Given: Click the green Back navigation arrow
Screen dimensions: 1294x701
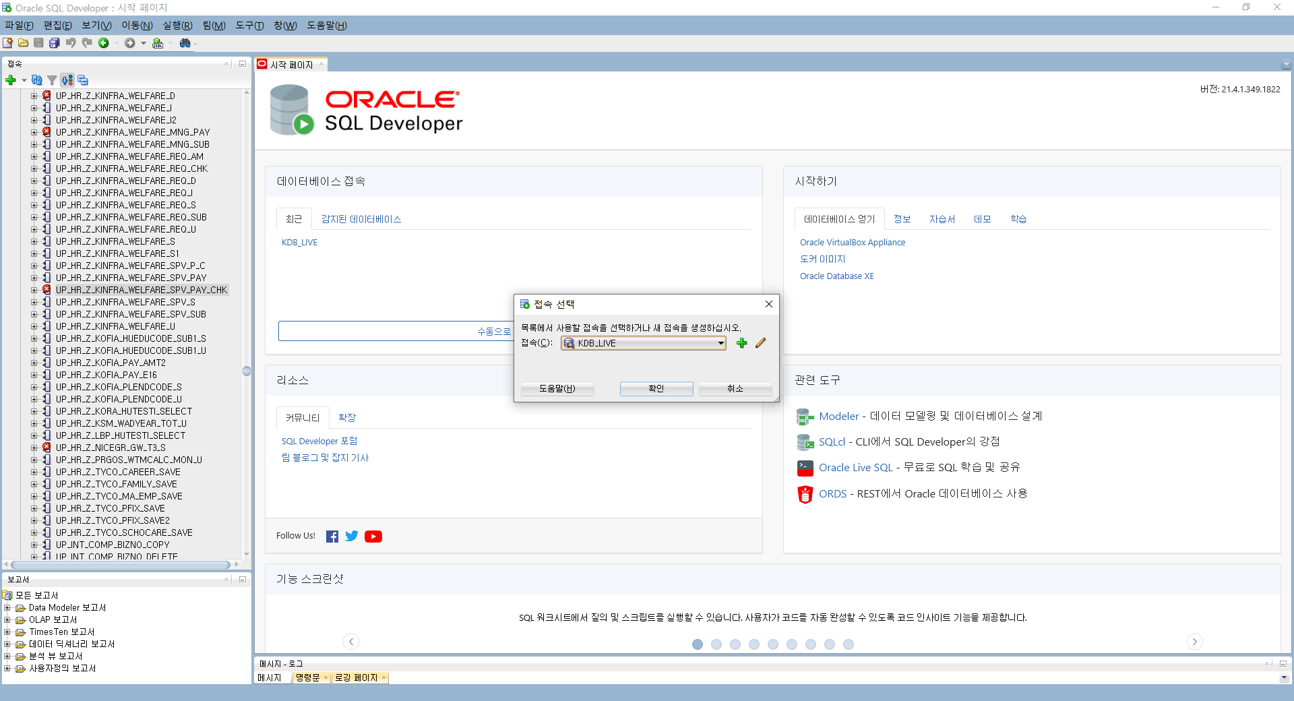Looking at the screenshot, I should pyautogui.click(x=104, y=43).
